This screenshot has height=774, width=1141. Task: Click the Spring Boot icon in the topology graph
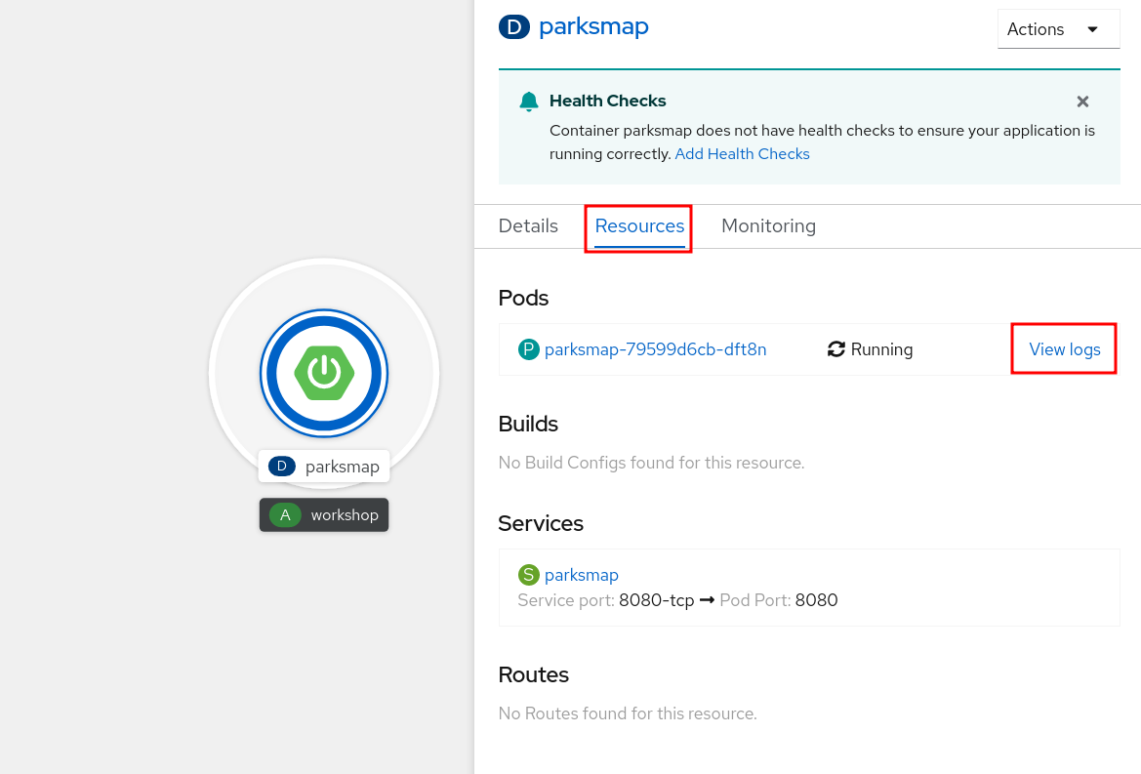[324, 374]
